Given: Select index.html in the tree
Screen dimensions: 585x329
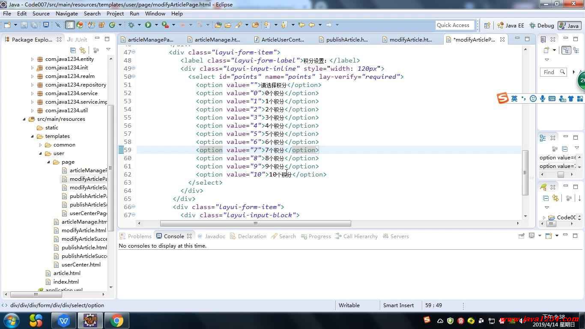Looking at the screenshot, I should (x=66, y=282).
